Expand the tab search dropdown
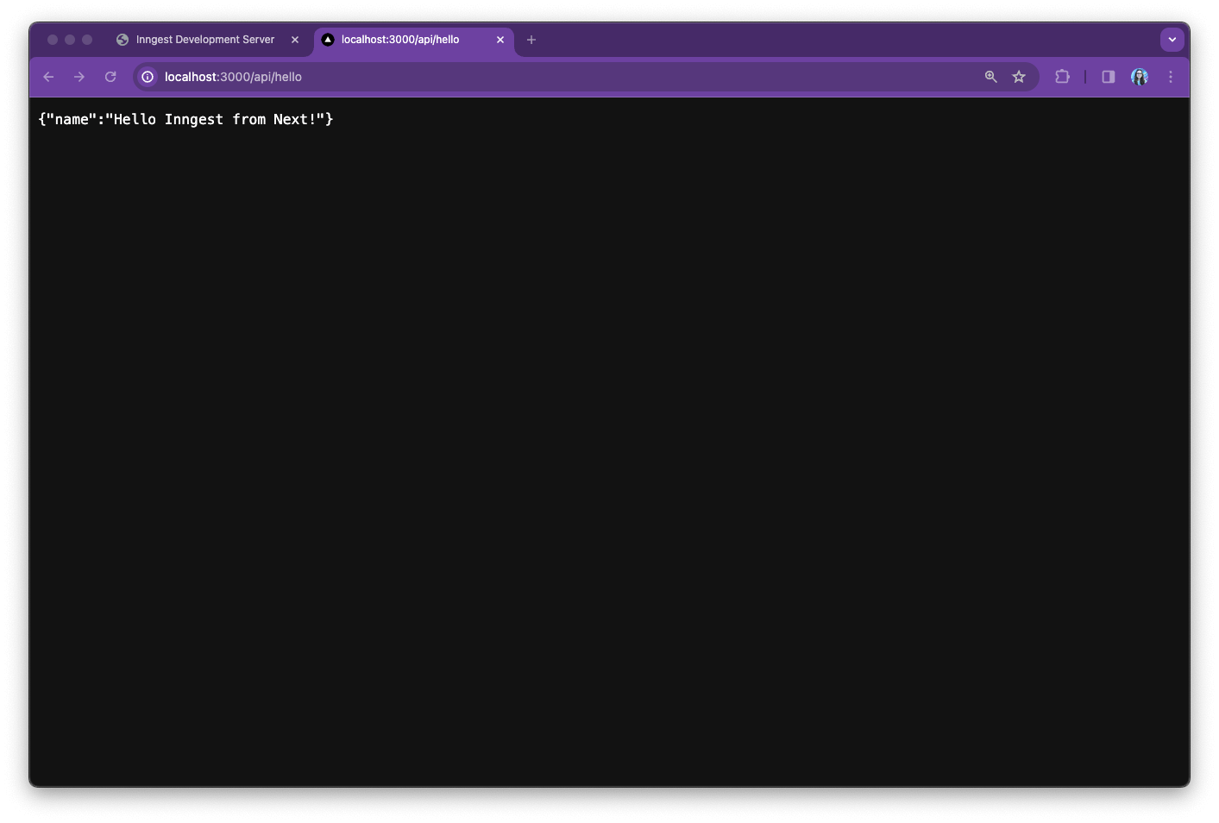 1172,40
